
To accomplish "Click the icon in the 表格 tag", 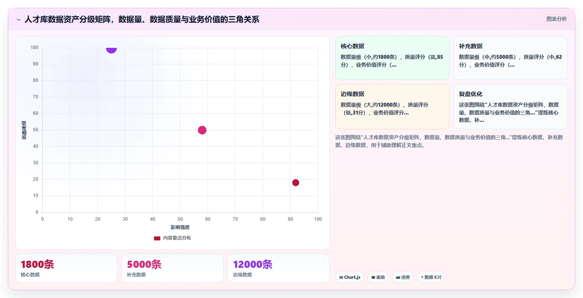I will click(x=373, y=277).
